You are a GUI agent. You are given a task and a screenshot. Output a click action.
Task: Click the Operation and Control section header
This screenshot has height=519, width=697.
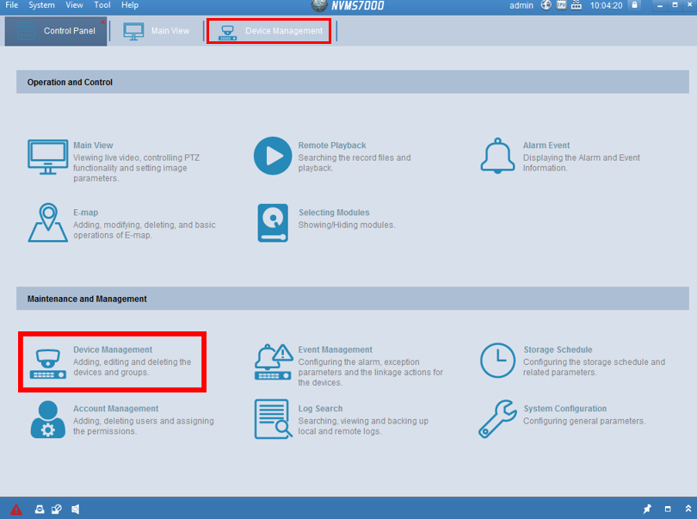pos(353,82)
